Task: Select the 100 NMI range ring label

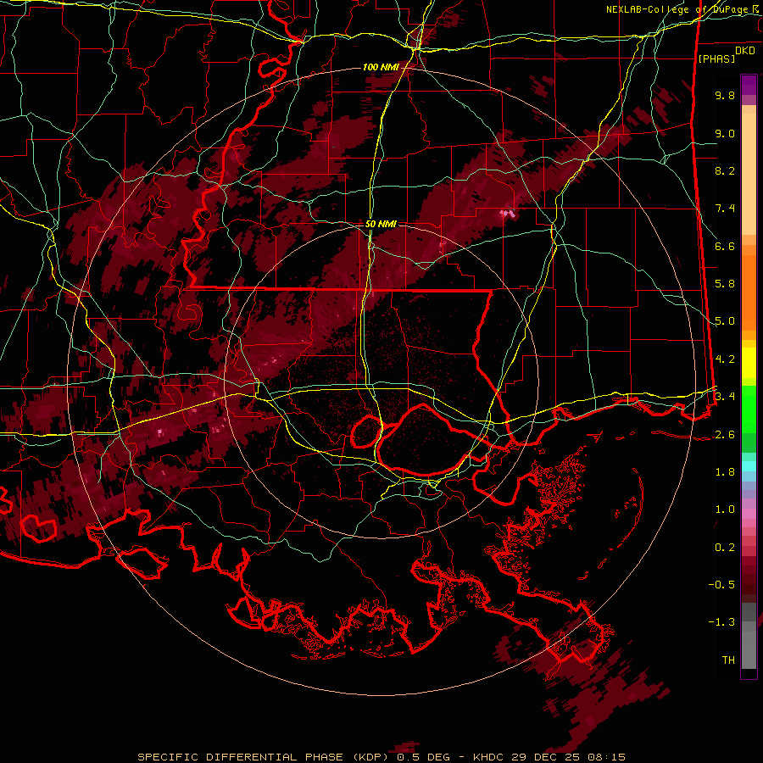Action: point(381,67)
